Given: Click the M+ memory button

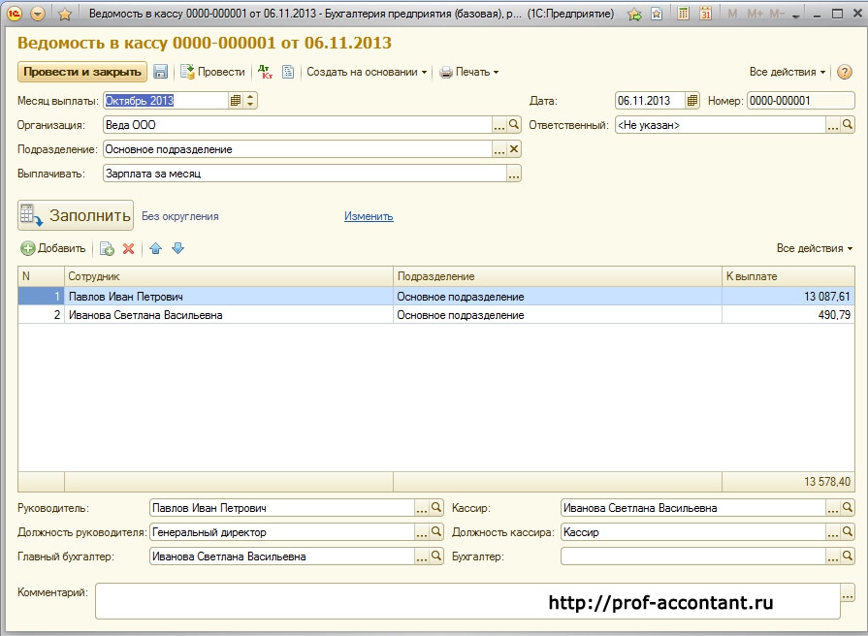Looking at the screenshot, I should point(755,14).
